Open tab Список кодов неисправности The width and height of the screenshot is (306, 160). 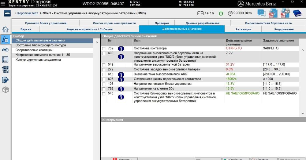[114, 23]
